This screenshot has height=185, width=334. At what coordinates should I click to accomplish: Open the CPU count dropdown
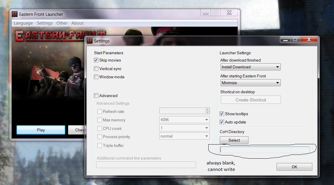pyautogui.click(x=185, y=128)
